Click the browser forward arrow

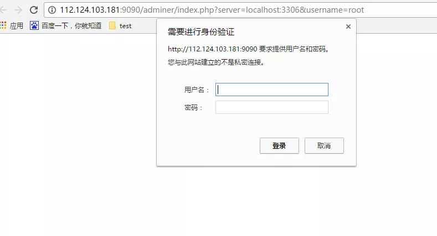[x=18, y=10]
